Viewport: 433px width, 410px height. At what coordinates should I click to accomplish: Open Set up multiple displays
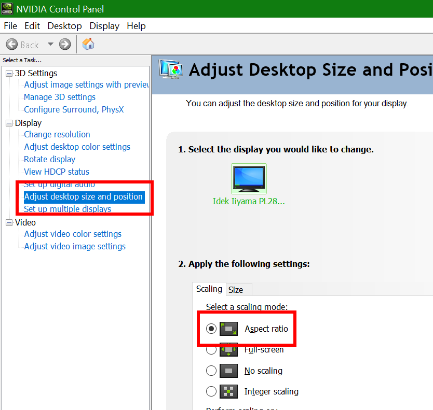[x=67, y=209]
